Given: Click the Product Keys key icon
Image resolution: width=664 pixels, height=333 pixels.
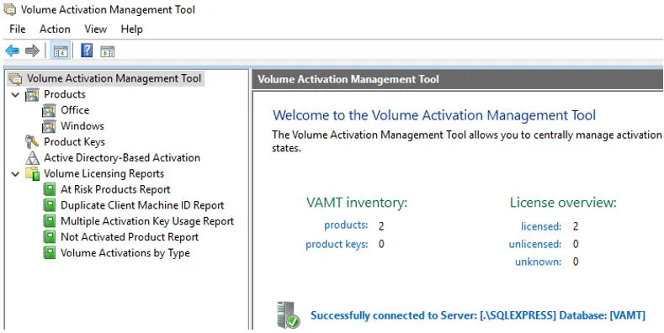Looking at the screenshot, I should pyautogui.click(x=32, y=142).
